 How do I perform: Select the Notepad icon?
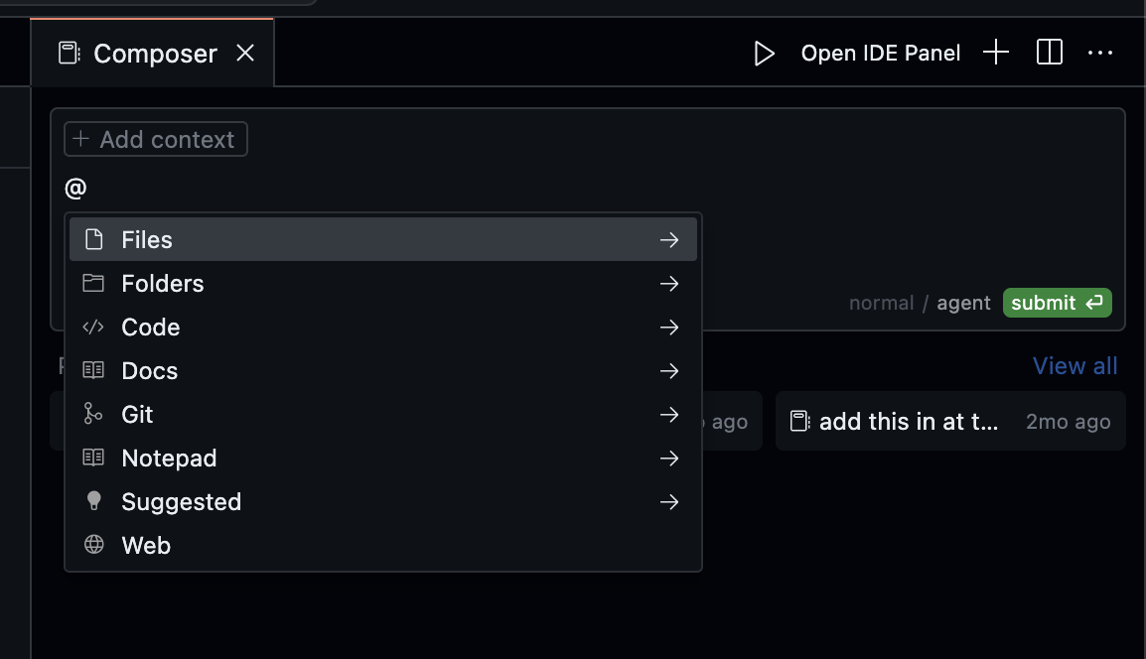pos(93,458)
